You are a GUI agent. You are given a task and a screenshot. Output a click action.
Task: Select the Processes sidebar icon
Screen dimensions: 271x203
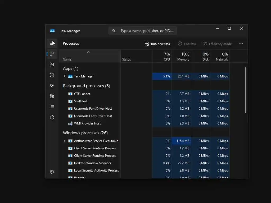[52, 54]
